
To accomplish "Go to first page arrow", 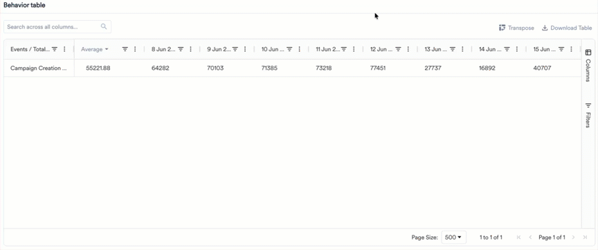I will pos(518,238).
